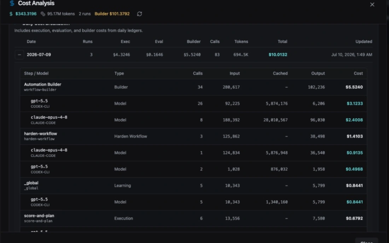Click the $0.9135 cost value
Viewport: 389px width, 243px height.
coord(354,153)
